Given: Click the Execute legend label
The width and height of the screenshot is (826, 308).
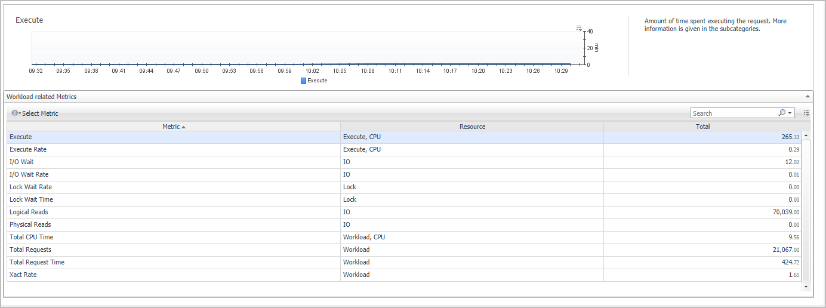Looking at the screenshot, I should (318, 81).
